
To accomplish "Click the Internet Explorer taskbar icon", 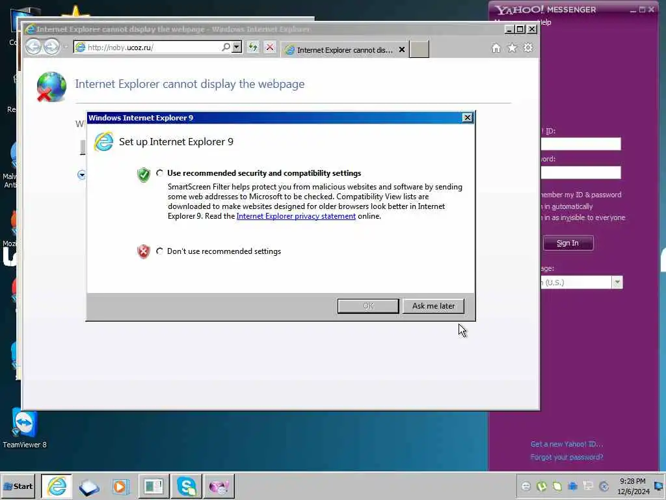I will tap(57, 486).
